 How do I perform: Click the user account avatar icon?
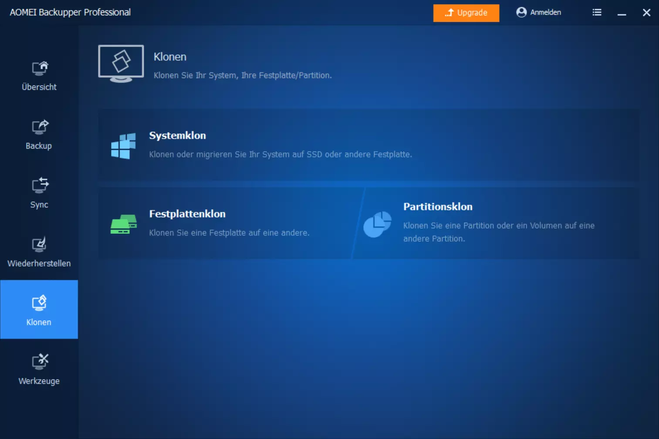pos(521,12)
